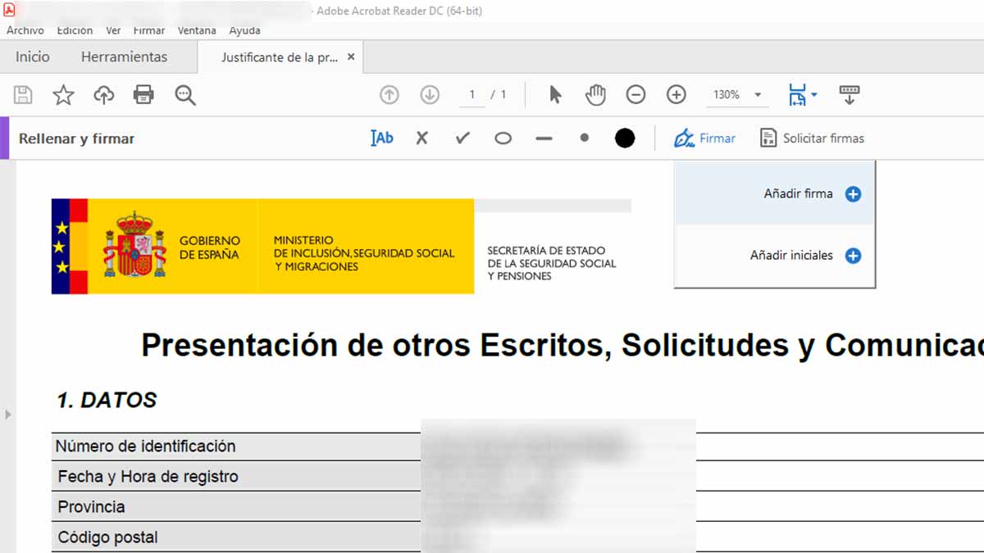Open the Find text magnifier tool
The height and width of the screenshot is (553, 984).
coord(185,95)
